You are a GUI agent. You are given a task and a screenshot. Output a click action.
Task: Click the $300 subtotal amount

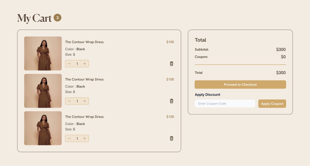tap(281, 49)
